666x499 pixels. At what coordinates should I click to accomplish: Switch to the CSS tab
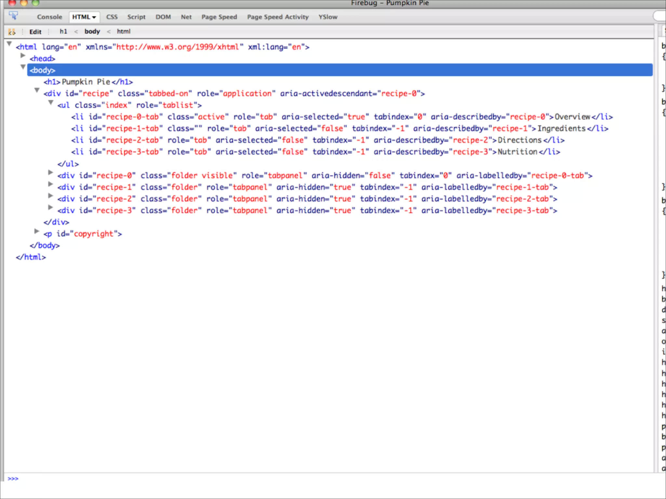112,17
